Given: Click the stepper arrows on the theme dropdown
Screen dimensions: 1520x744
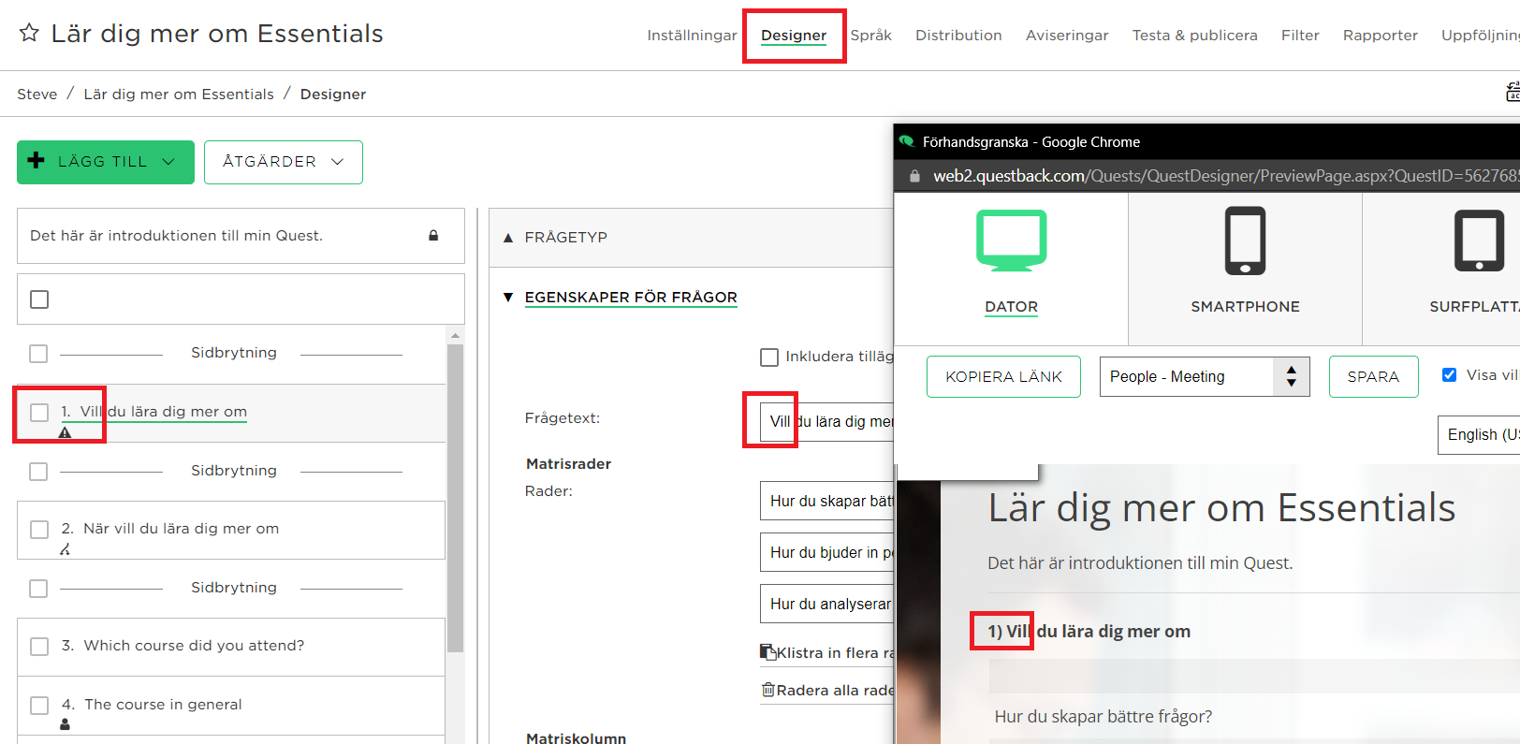Looking at the screenshot, I should click(x=1292, y=376).
